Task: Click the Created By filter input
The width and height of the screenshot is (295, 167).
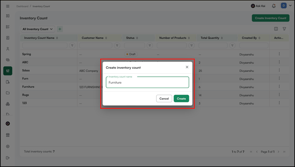Action: (x=254, y=45)
